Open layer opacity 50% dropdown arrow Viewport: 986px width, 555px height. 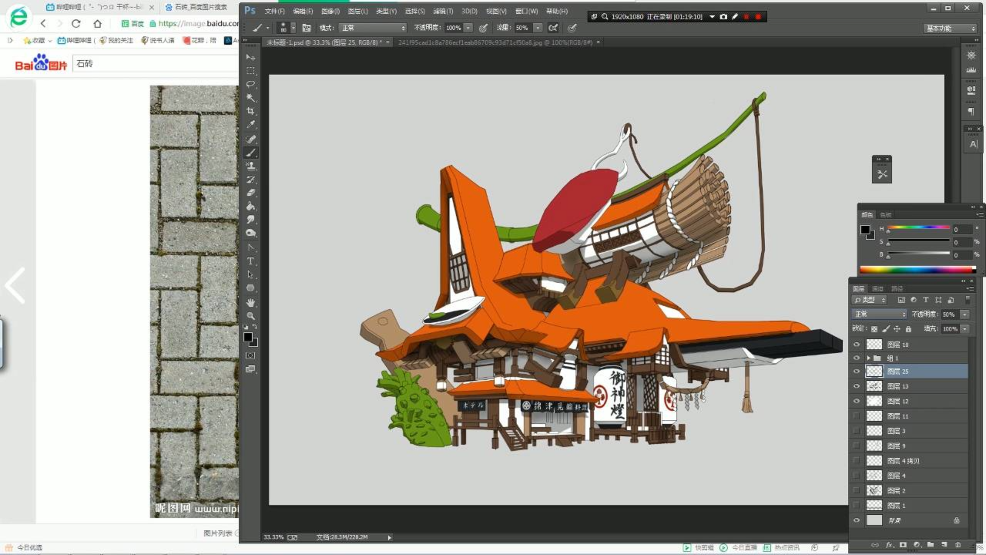(965, 314)
